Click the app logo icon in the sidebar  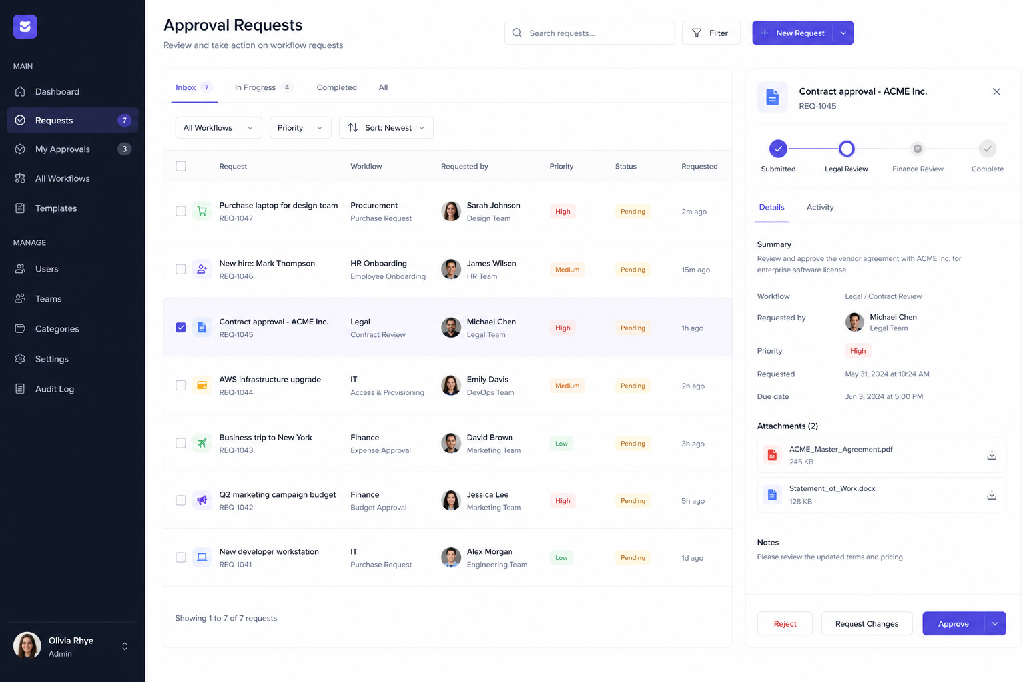pyautogui.click(x=25, y=27)
